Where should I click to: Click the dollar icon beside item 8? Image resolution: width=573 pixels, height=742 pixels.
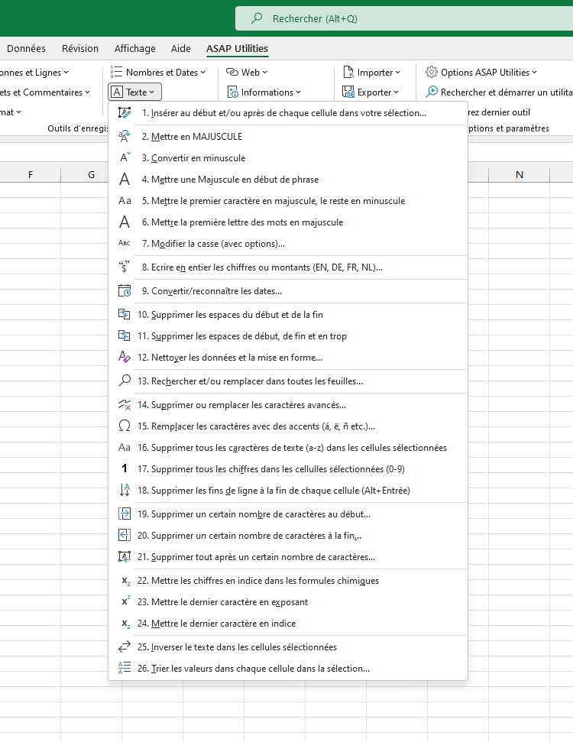click(125, 267)
